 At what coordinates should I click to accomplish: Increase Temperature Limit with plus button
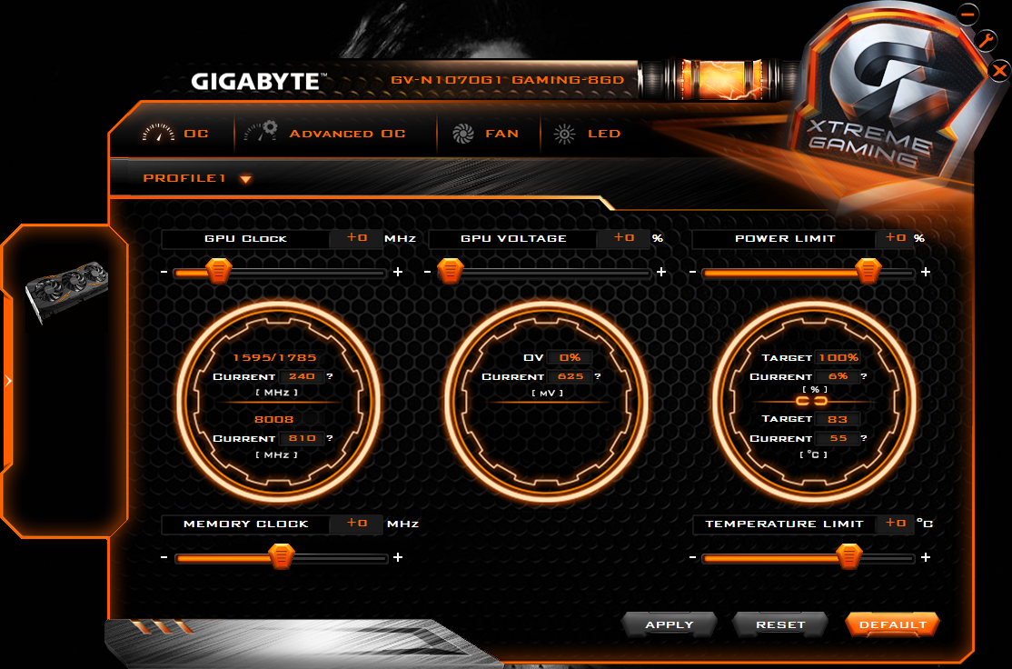coord(927,557)
